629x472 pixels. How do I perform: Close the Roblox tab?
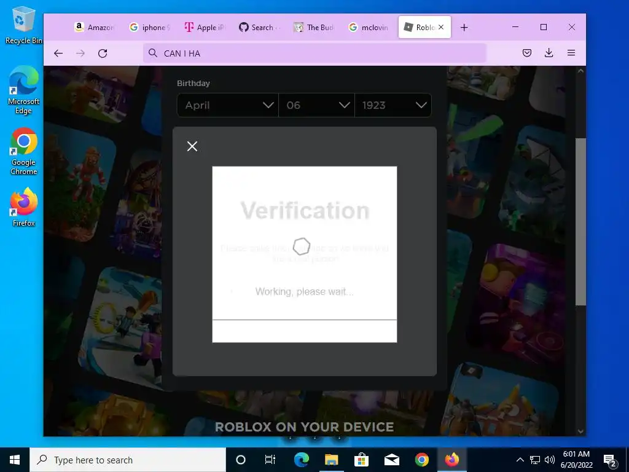pos(441,27)
